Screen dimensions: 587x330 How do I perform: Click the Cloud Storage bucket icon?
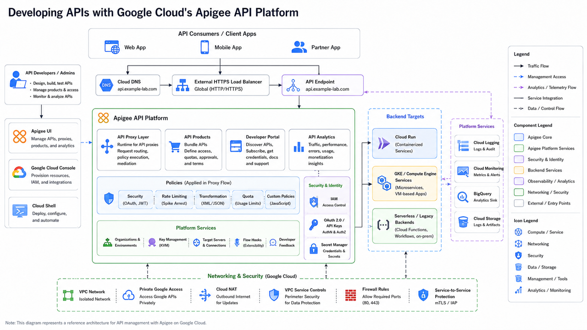tap(463, 222)
